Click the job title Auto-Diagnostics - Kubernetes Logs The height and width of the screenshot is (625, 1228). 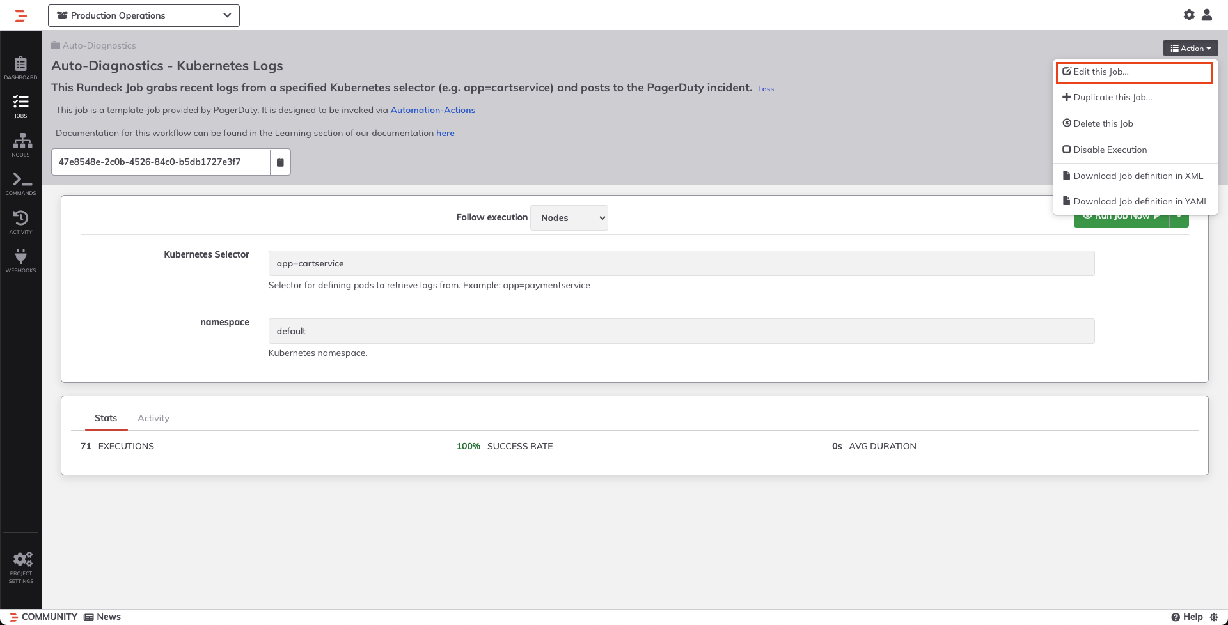click(x=167, y=66)
